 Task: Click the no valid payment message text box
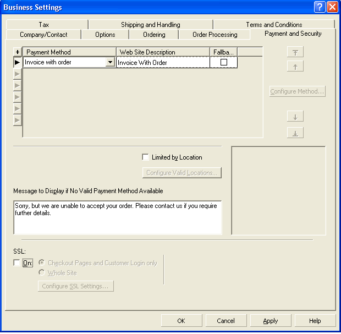click(117, 217)
